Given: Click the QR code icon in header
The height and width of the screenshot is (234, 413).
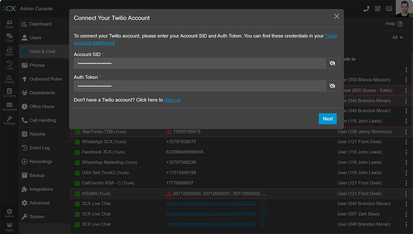Looking at the screenshot, I should pyautogui.click(x=378, y=9).
